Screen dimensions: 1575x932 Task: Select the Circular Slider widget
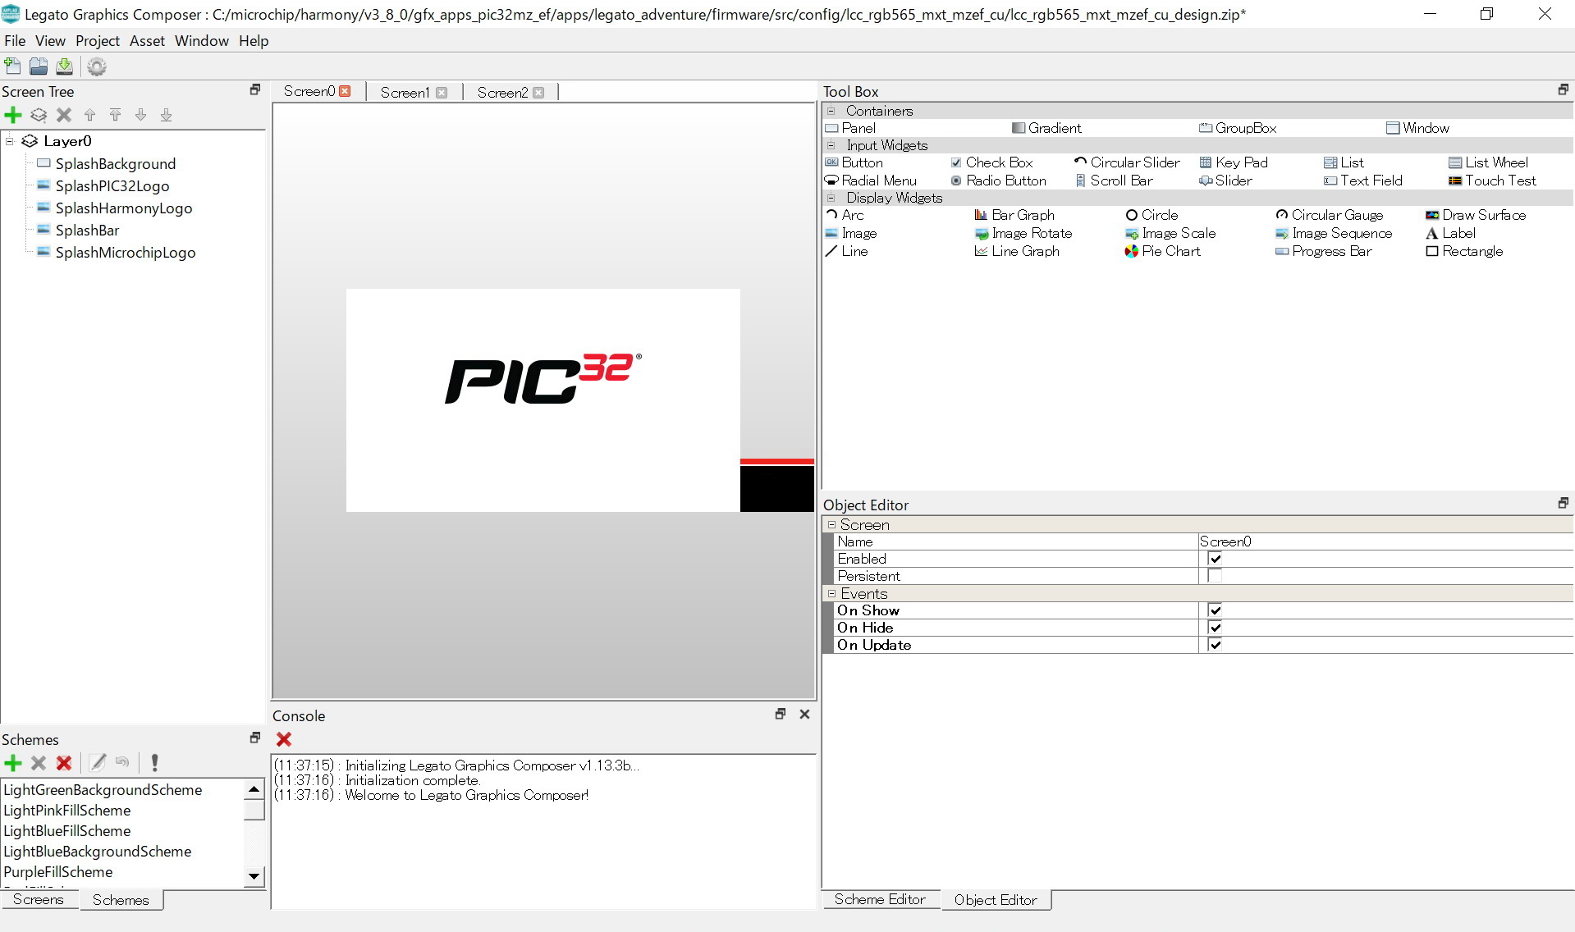point(1127,162)
